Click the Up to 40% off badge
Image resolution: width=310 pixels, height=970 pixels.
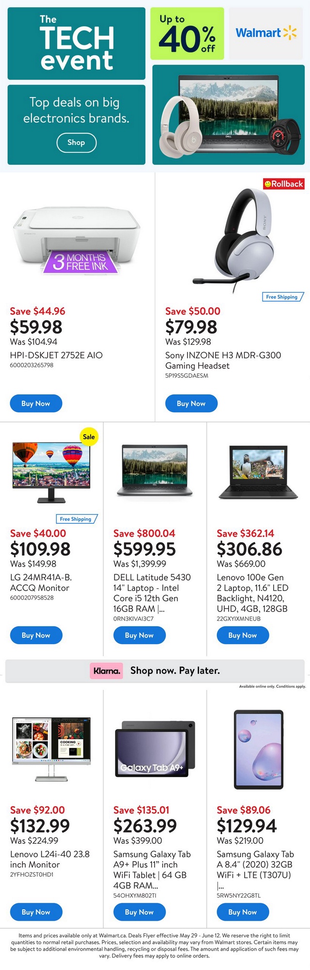point(187,33)
